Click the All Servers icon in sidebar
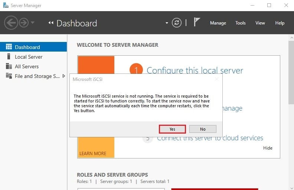Image resolution: width=294 pixels, height=190 pixels. point(9,66)
